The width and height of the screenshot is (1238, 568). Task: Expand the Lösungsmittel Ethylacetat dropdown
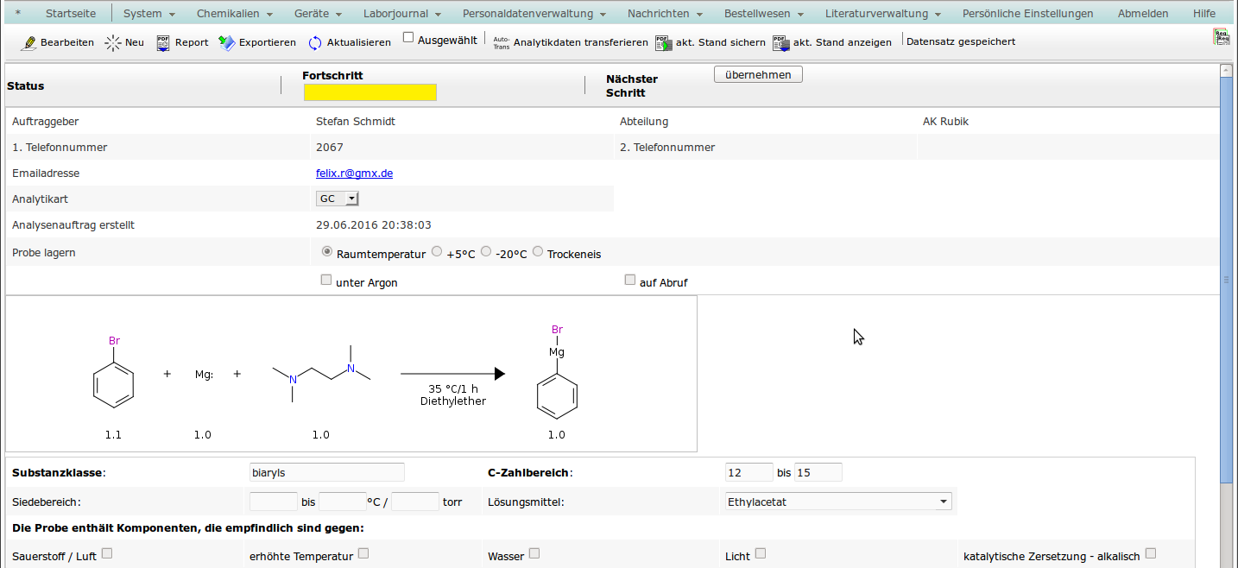837,502
